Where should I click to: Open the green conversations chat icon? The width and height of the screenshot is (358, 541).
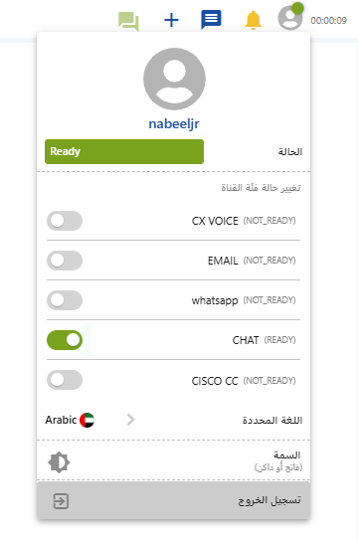(x=128, y=21)
